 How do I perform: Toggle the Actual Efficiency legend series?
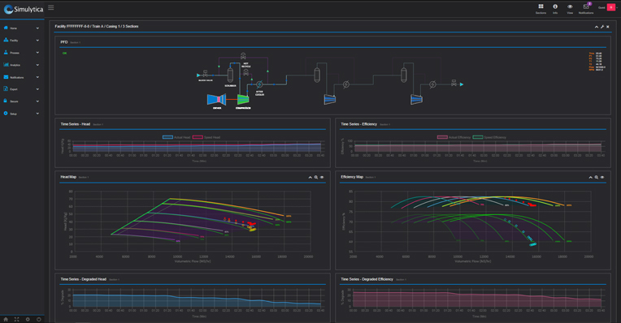point(454,137)
